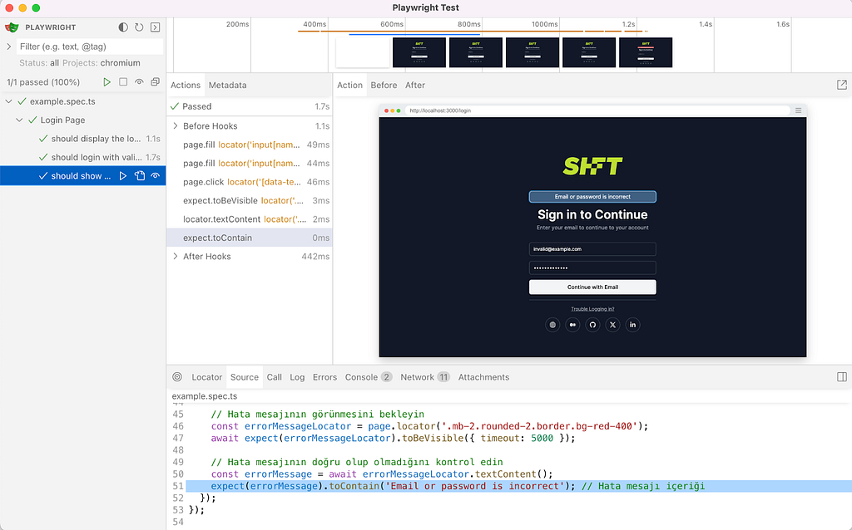
Task: Click the hamburger menu in preview browser
Action: (x=798, y=110)
